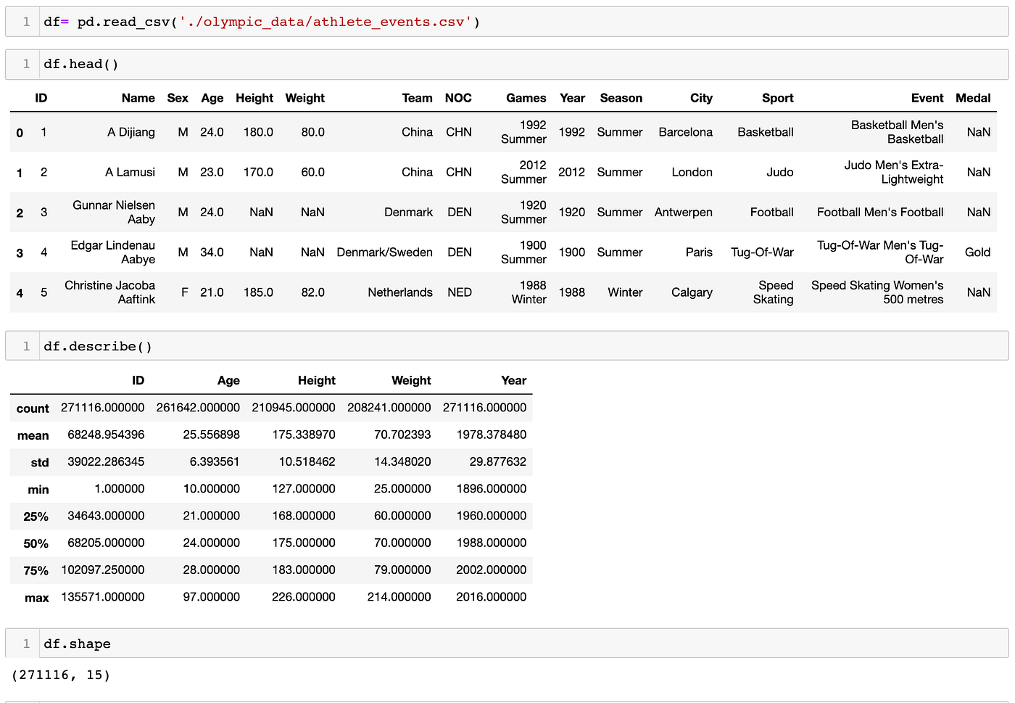Click the Name column header in head table
The height and width of the screenshot is (703, 1015).
click(x=138, y=98)
